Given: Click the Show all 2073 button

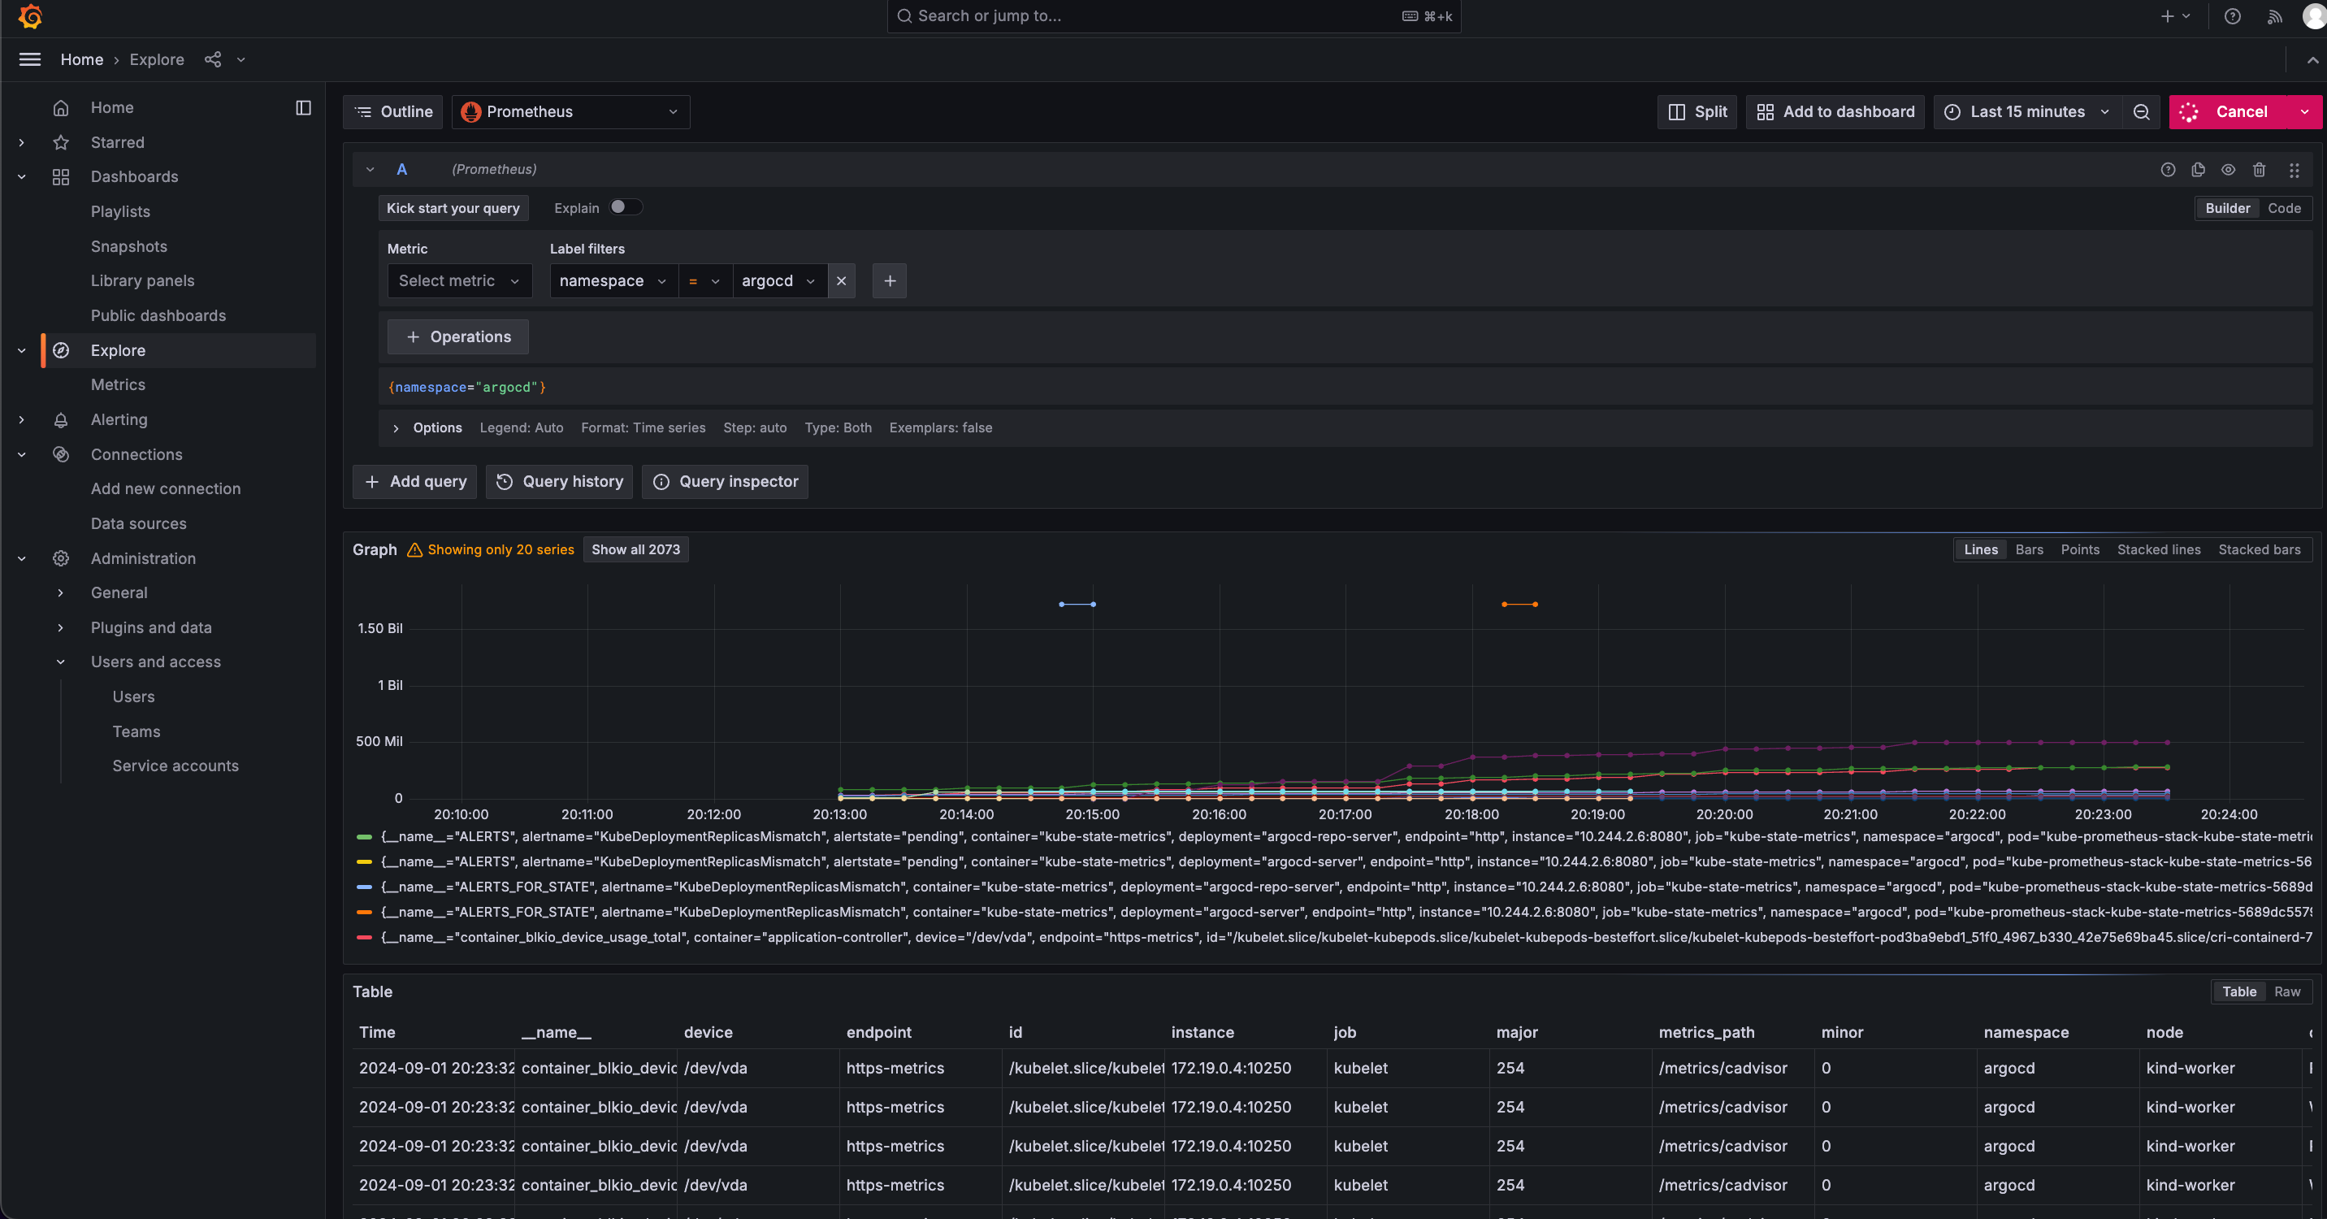Looking at the screenshot, I should tap(635, 549).
